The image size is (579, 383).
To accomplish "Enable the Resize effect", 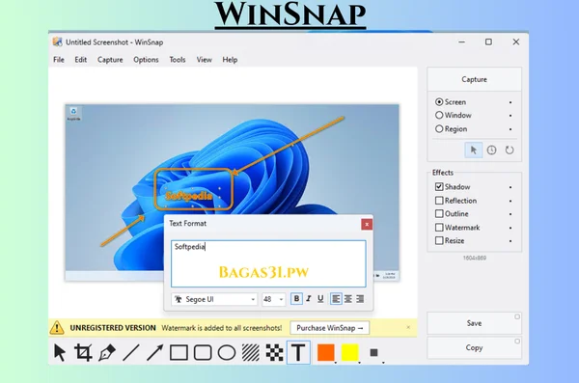I will [x=450, y=241].
